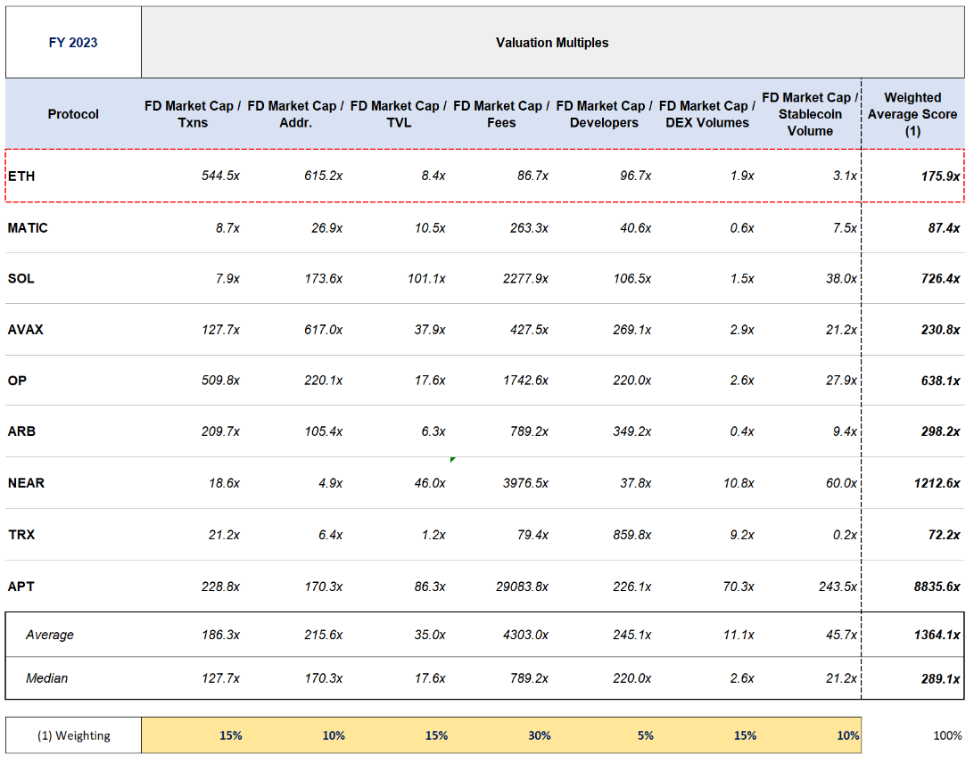The width and height of the screenshot is (974, 763).
Task: Click SOL's 726.4x weighted score
Action: [x=940, y=278]
